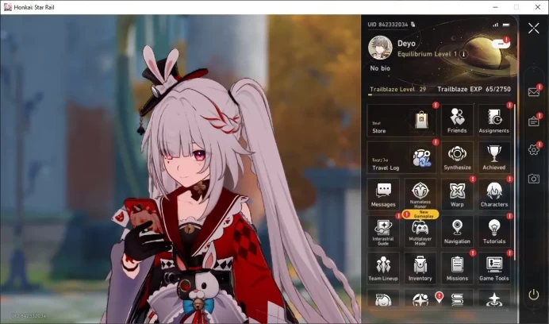The image size is (549, 324).
Task: Open the Tutorials lightbulb menu
Action: pyautogui.click(x=493, y=231)
